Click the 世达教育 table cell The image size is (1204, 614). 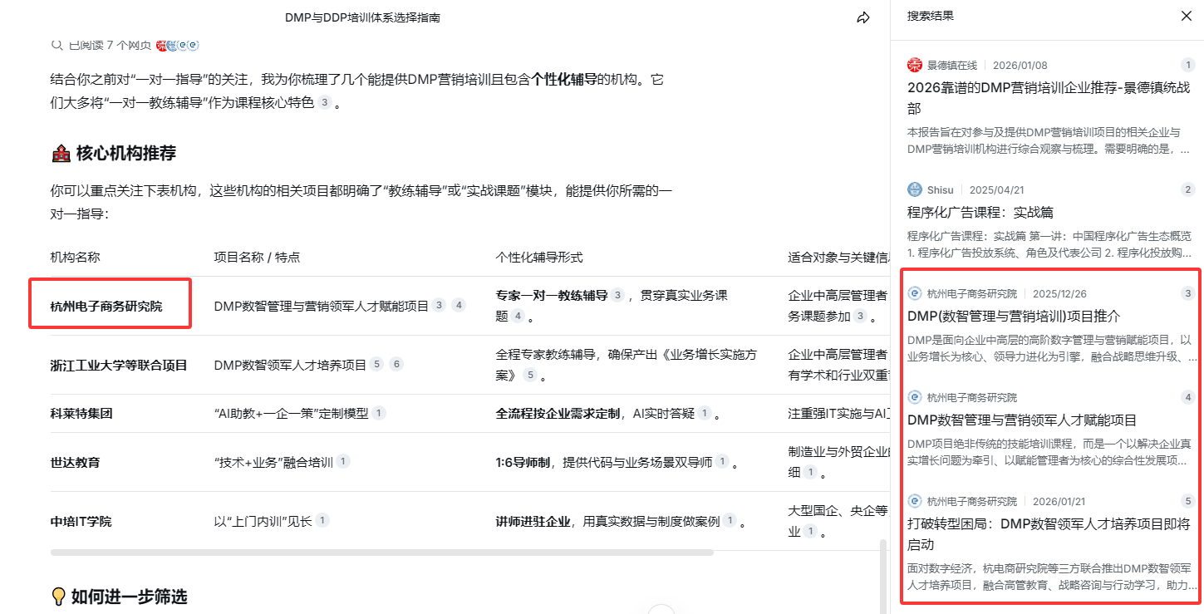[76, 462]
